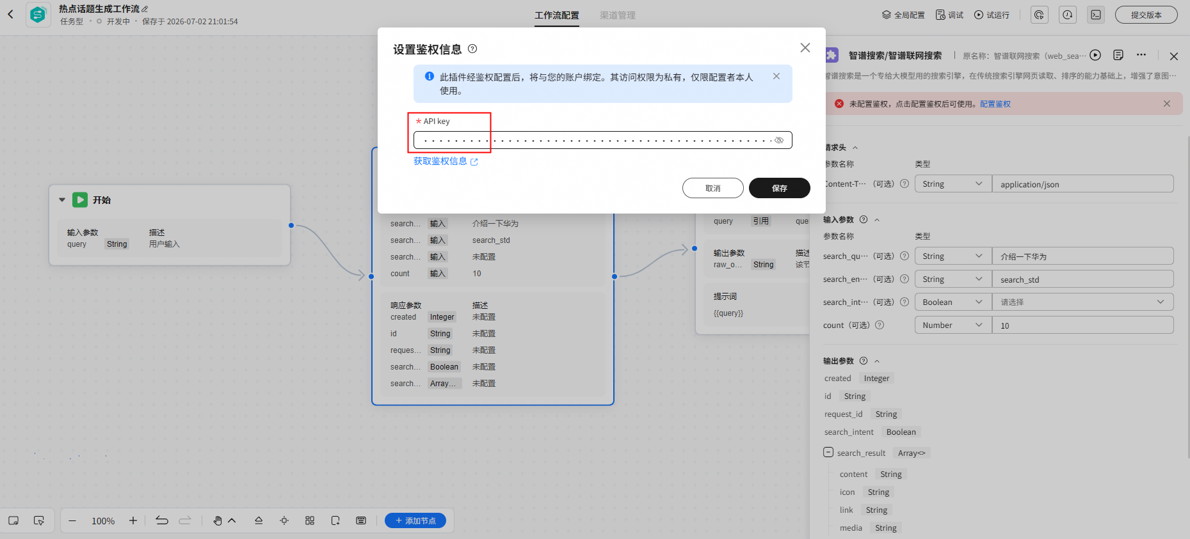Open the terminal console icon
1190x539 pixels.
click(x=1096, y=15)
